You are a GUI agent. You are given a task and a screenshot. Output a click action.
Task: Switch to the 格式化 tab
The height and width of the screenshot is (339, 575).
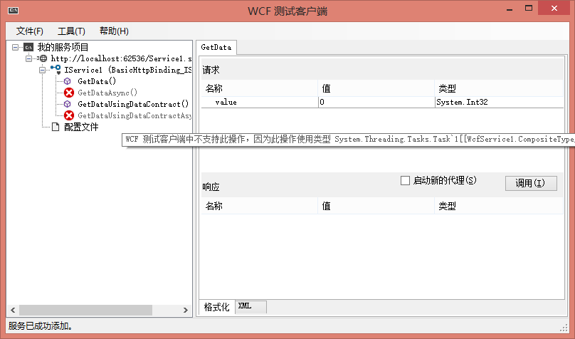[x=216, y=307]
